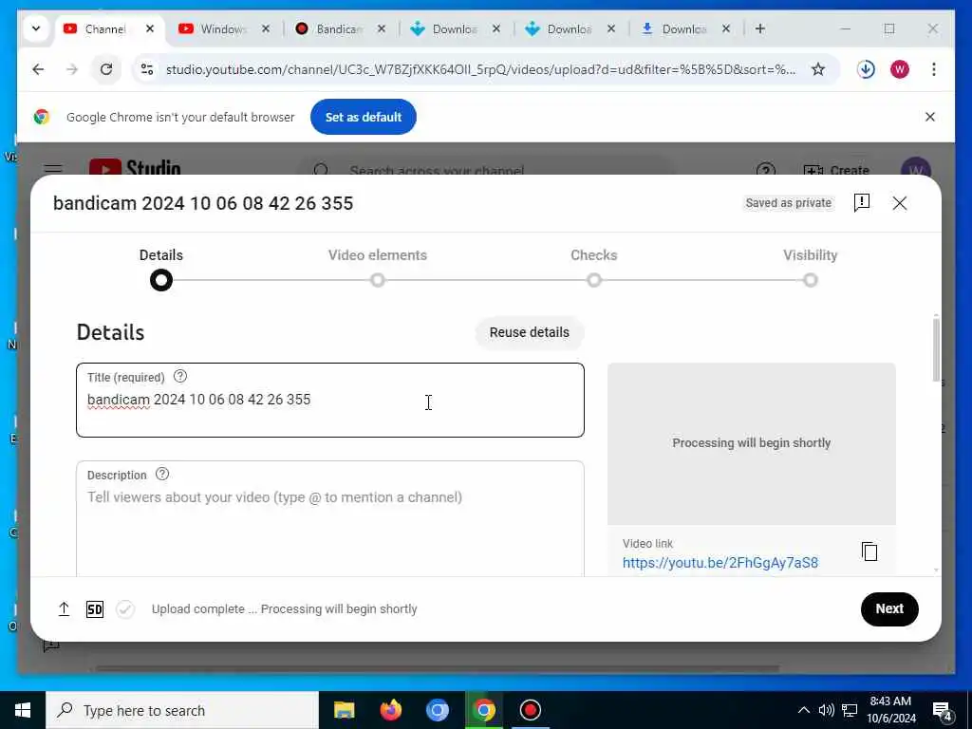Screen dimensions: 972x729
Task: Open the site information icon in the address bar
Action: 147,69
